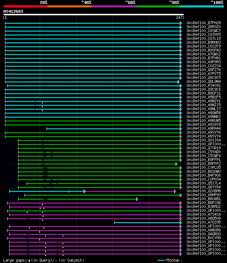The height and width of the screenshot is (263, 227).
Task: Select label UniRef100_B8P336
Action: (204, 203)
